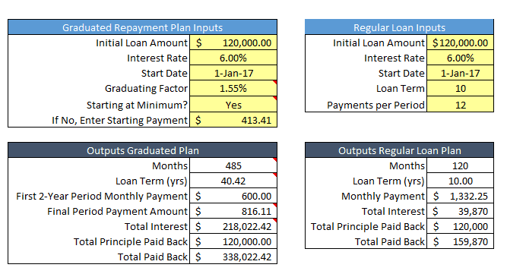The height and width of the screenshot is (274, 526).
Task: Select the Loan Term 40.42 years cell
Action: click(233, 181)
